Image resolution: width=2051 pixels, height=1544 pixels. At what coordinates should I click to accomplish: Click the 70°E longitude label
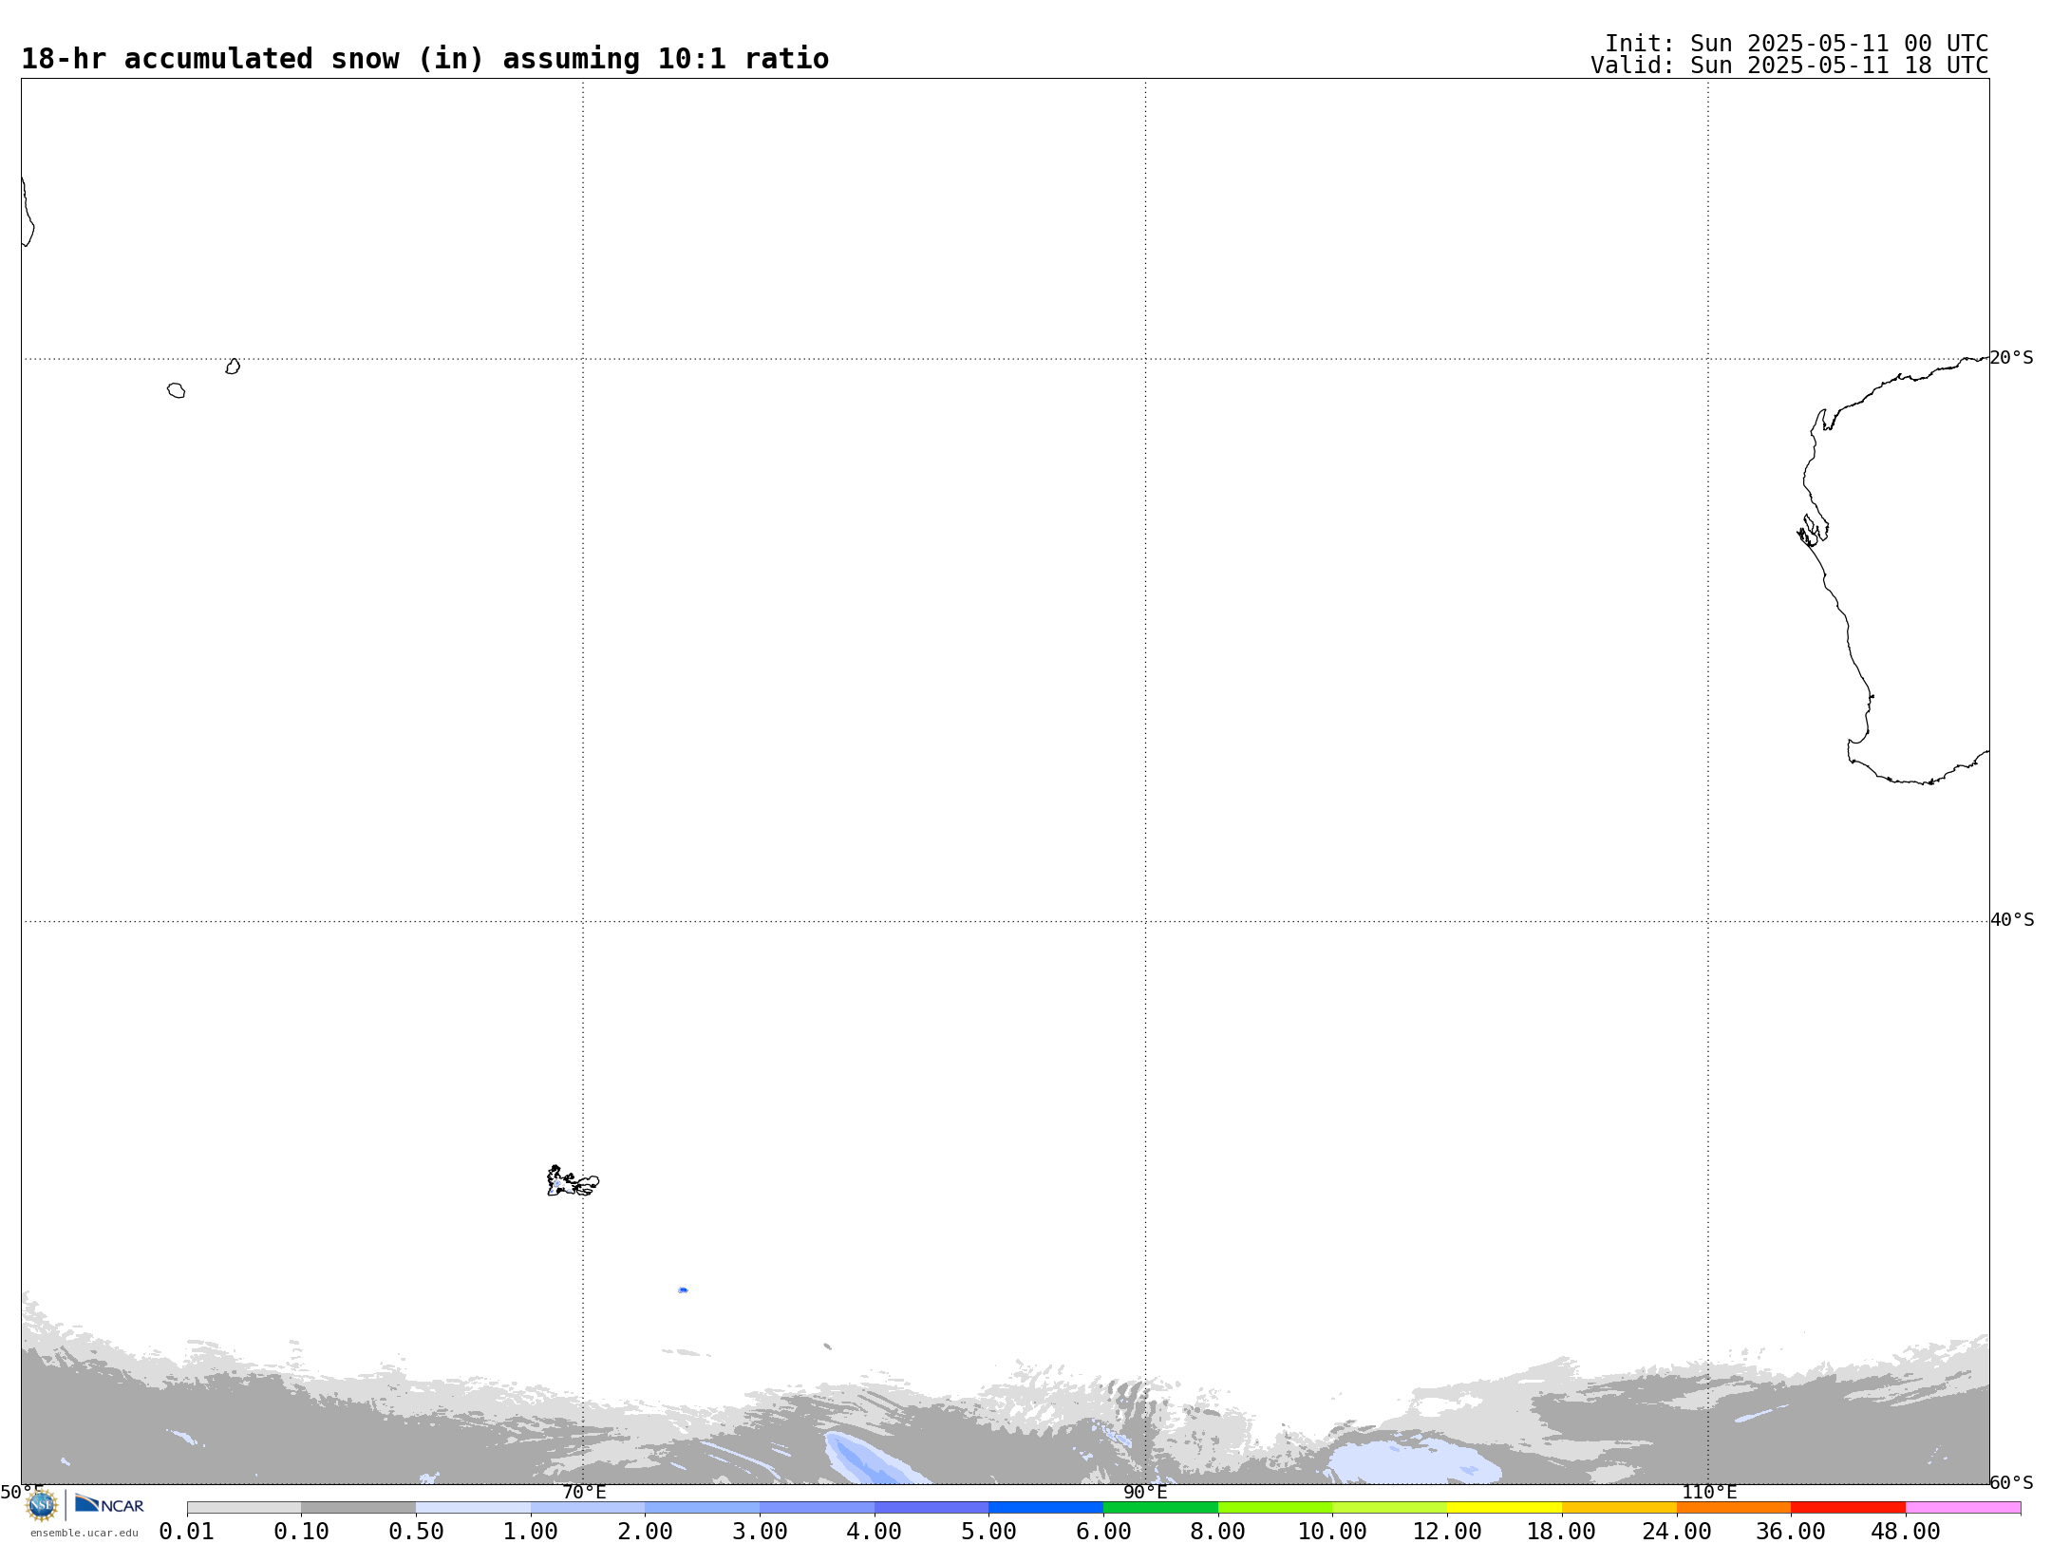click(x=583, y=1492)
